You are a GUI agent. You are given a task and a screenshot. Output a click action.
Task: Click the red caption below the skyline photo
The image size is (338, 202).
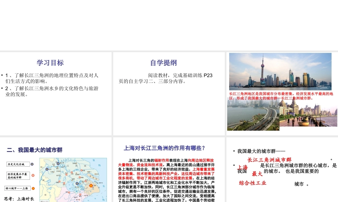281,96
